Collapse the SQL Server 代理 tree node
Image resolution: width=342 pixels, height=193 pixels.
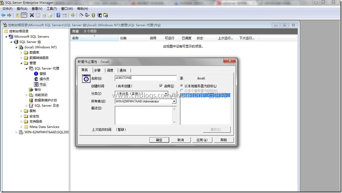pyautogui.click(x=26, y=68)
